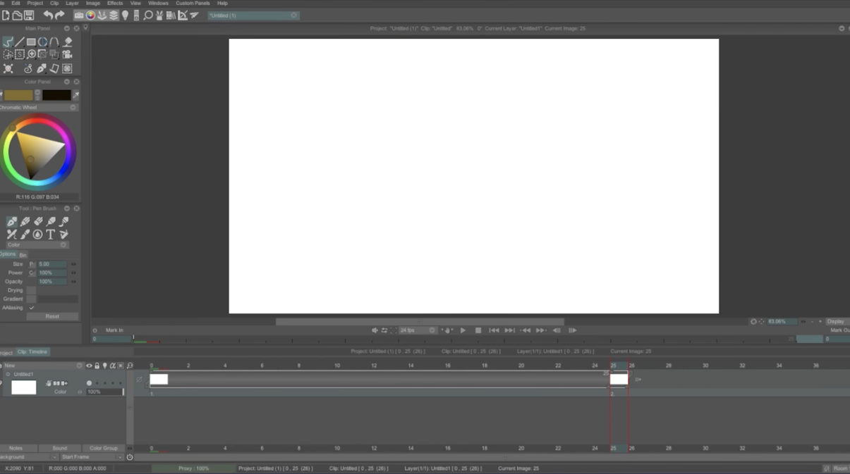Toggle the Drying checkbox
This screenshot has height=474, width=850.
click(x=31, y=290)
